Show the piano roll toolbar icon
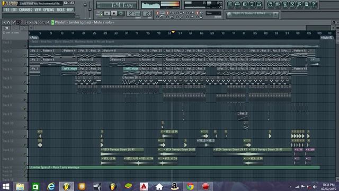The image size is (339, 191). [245, 4]
